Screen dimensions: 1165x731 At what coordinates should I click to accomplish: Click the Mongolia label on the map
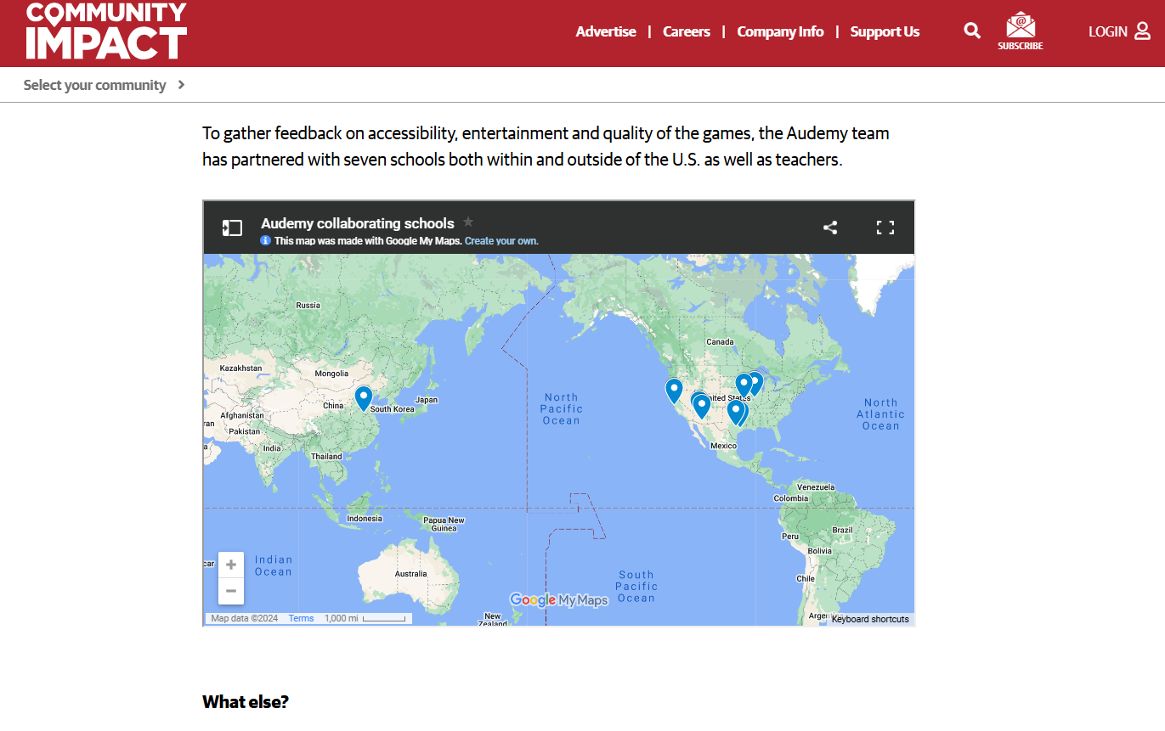coord(331,374)
